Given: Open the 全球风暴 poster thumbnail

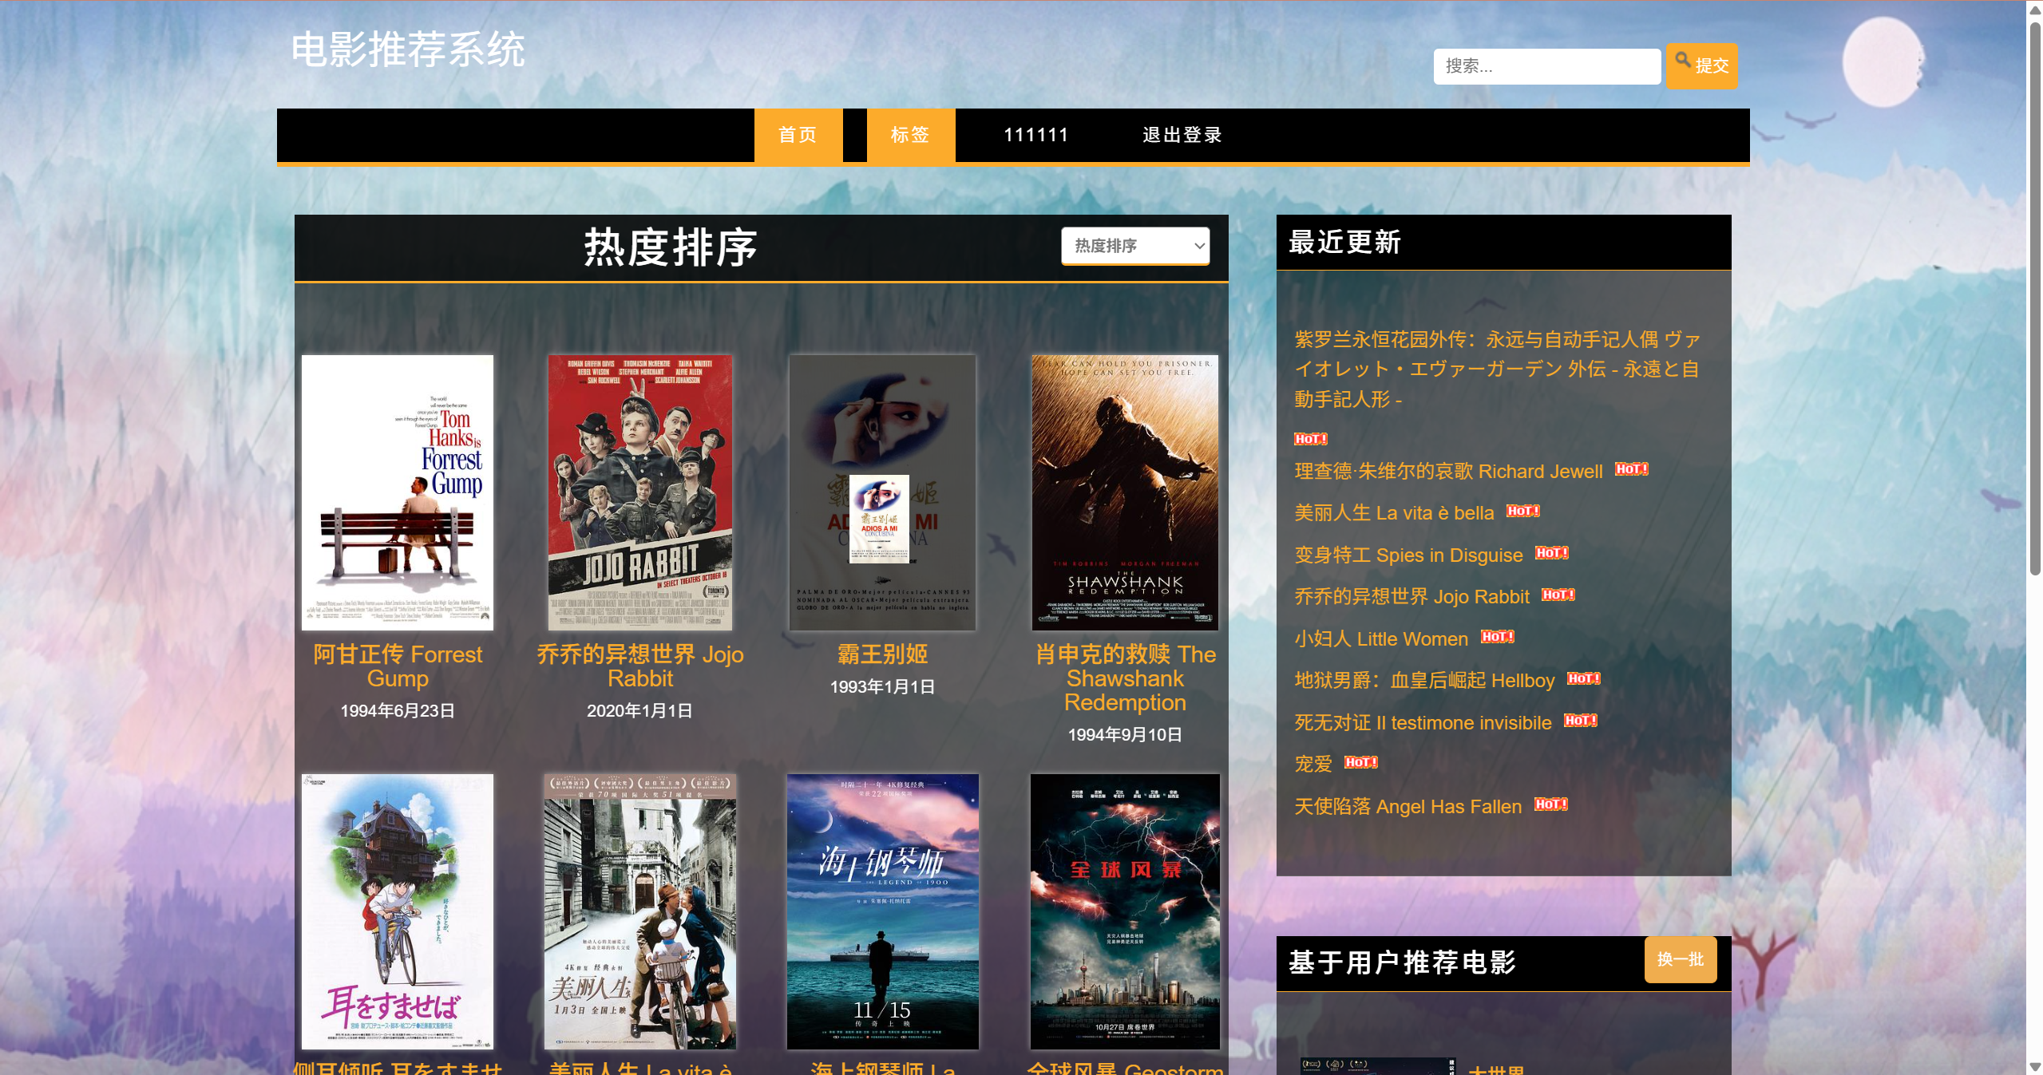Looking at the screenshot, I should [1125, 911].
